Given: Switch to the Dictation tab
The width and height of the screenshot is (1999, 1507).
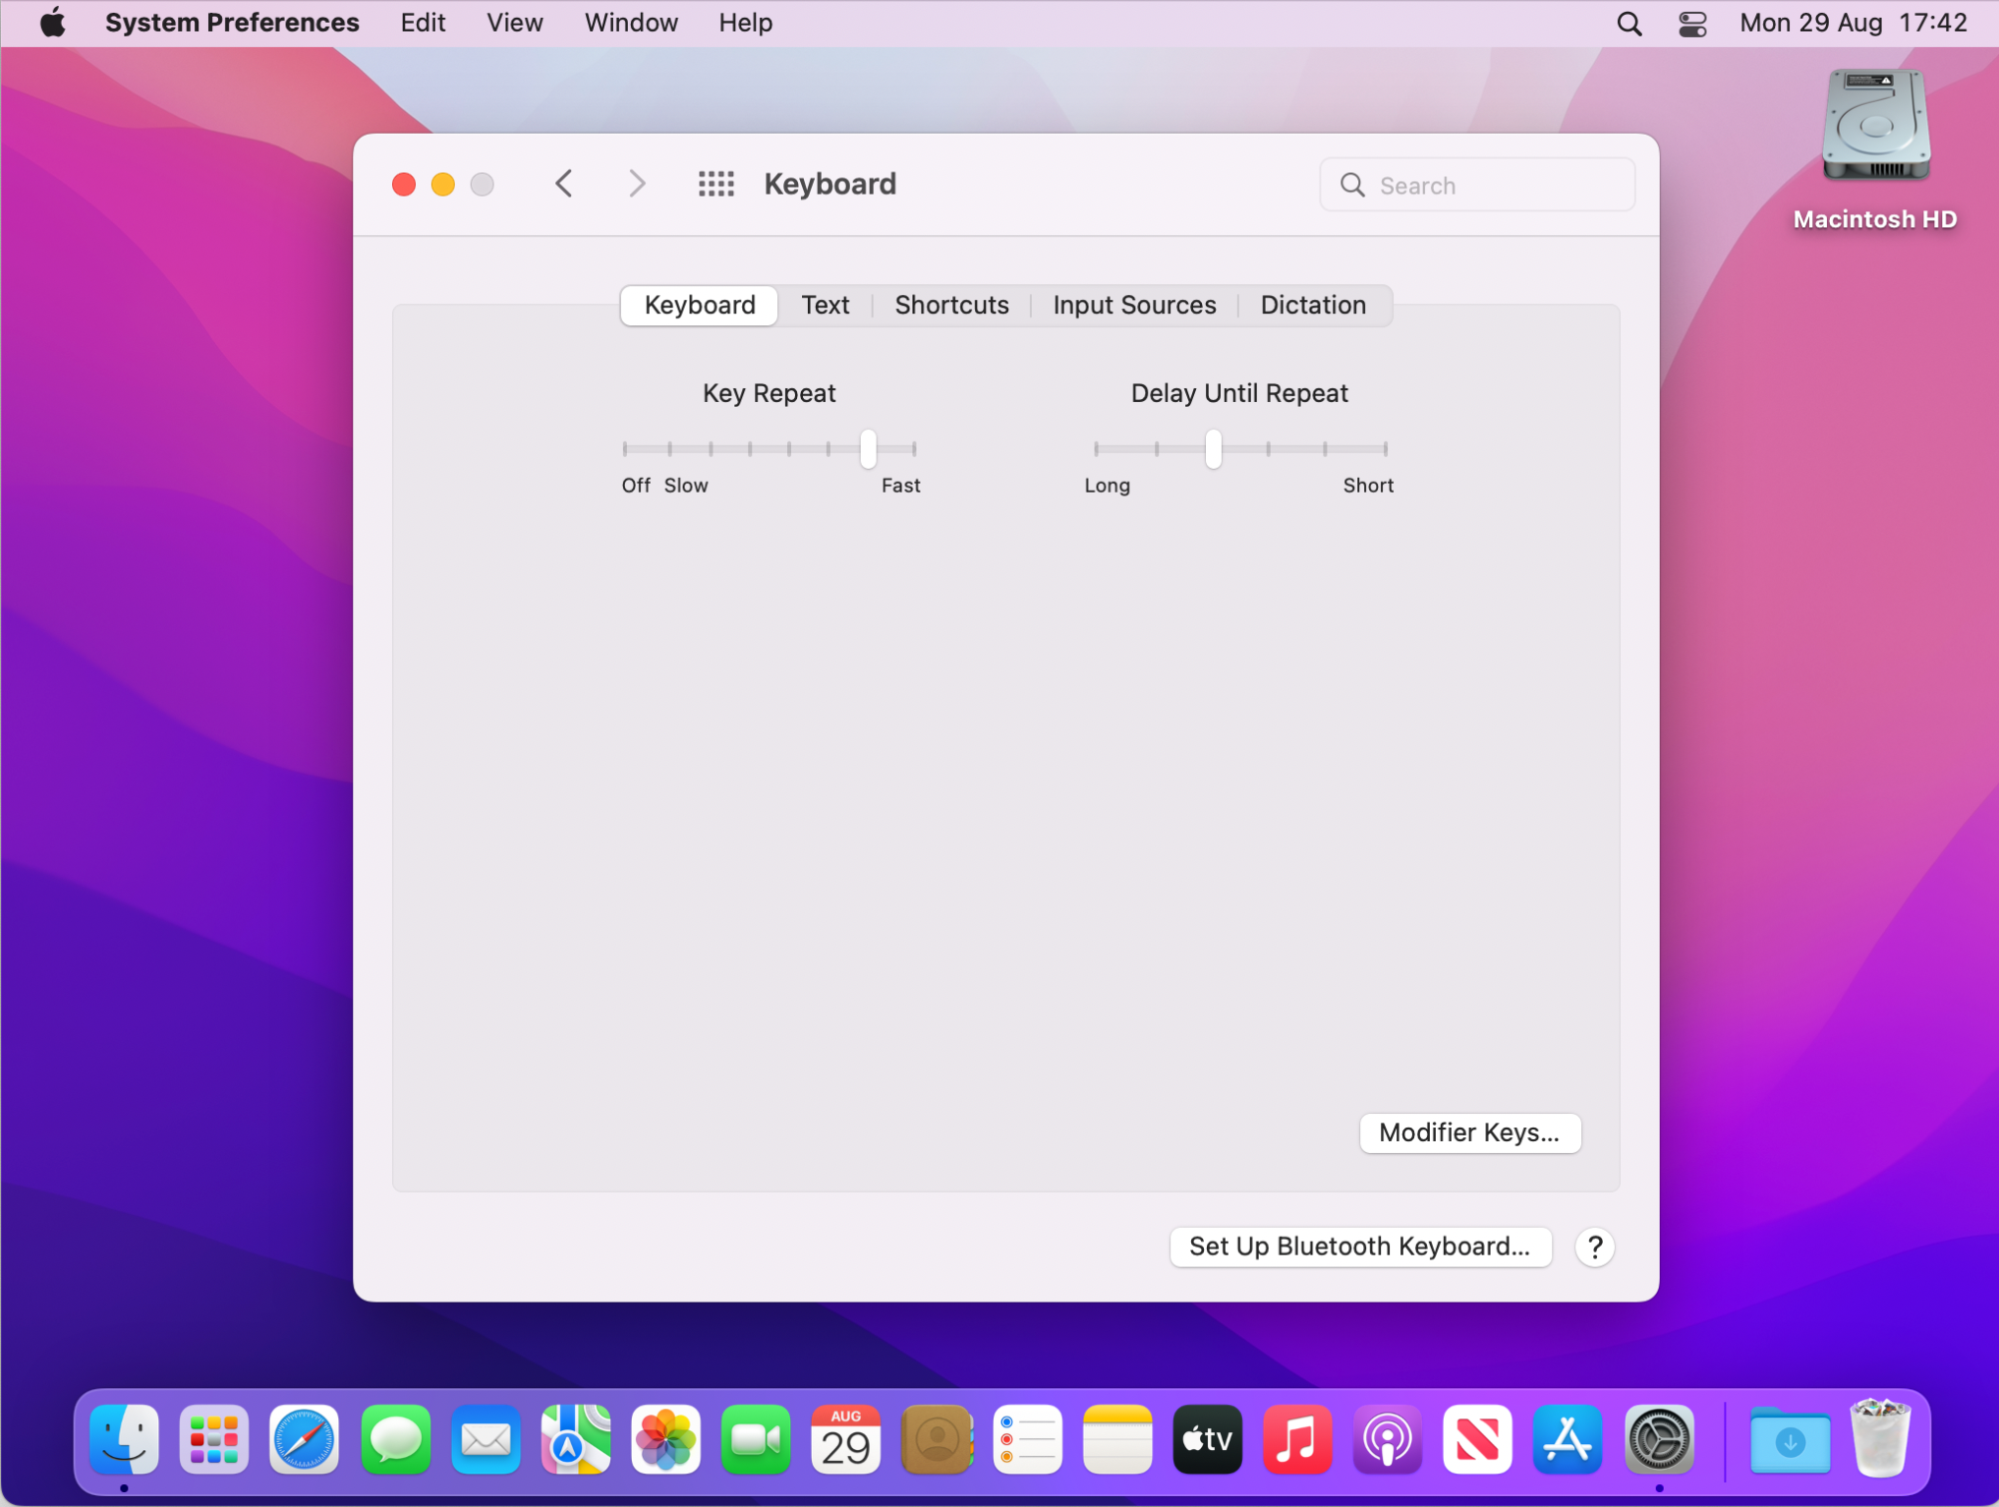Looking at the screenshot, I should (x=1313, y=305).
